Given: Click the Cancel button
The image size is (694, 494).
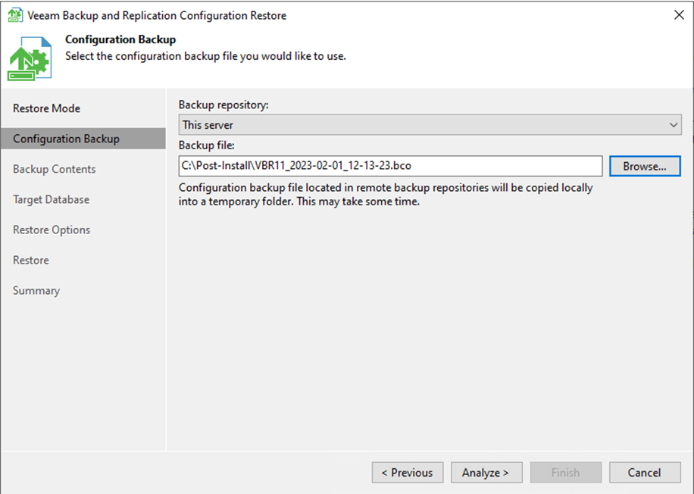Looking at the screenshot, I should pos(645,473).
